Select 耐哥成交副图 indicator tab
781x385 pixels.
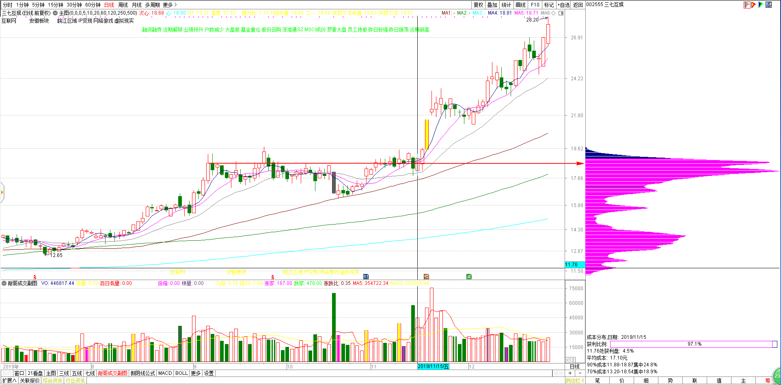[x=112, y=373]
